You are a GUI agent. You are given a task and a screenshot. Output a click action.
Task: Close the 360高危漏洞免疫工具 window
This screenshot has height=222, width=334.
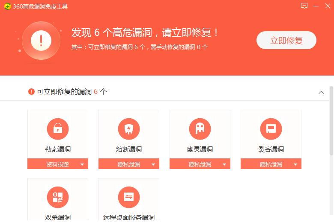pyautogui.click(x=328, y=6)
